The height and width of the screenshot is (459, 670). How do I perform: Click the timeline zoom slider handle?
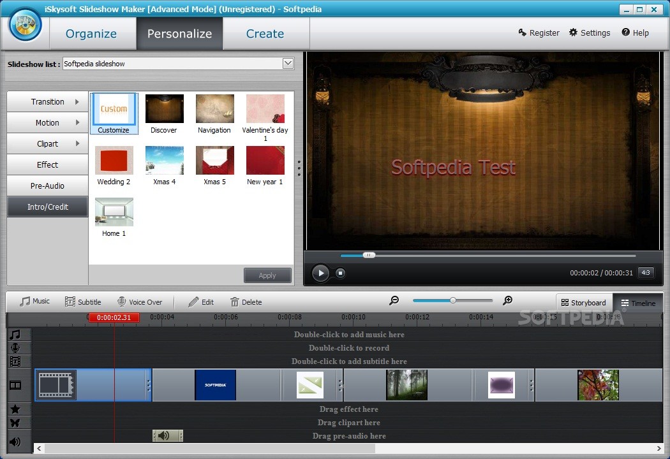pos(452,300)
